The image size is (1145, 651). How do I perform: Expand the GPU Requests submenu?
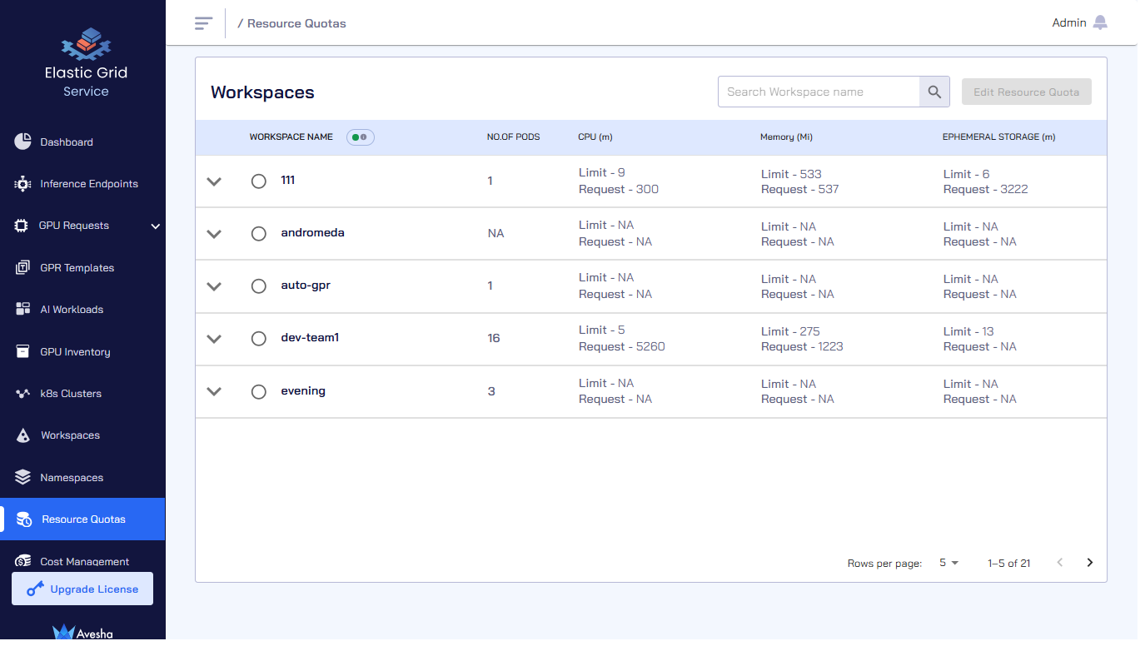[155, 226]
